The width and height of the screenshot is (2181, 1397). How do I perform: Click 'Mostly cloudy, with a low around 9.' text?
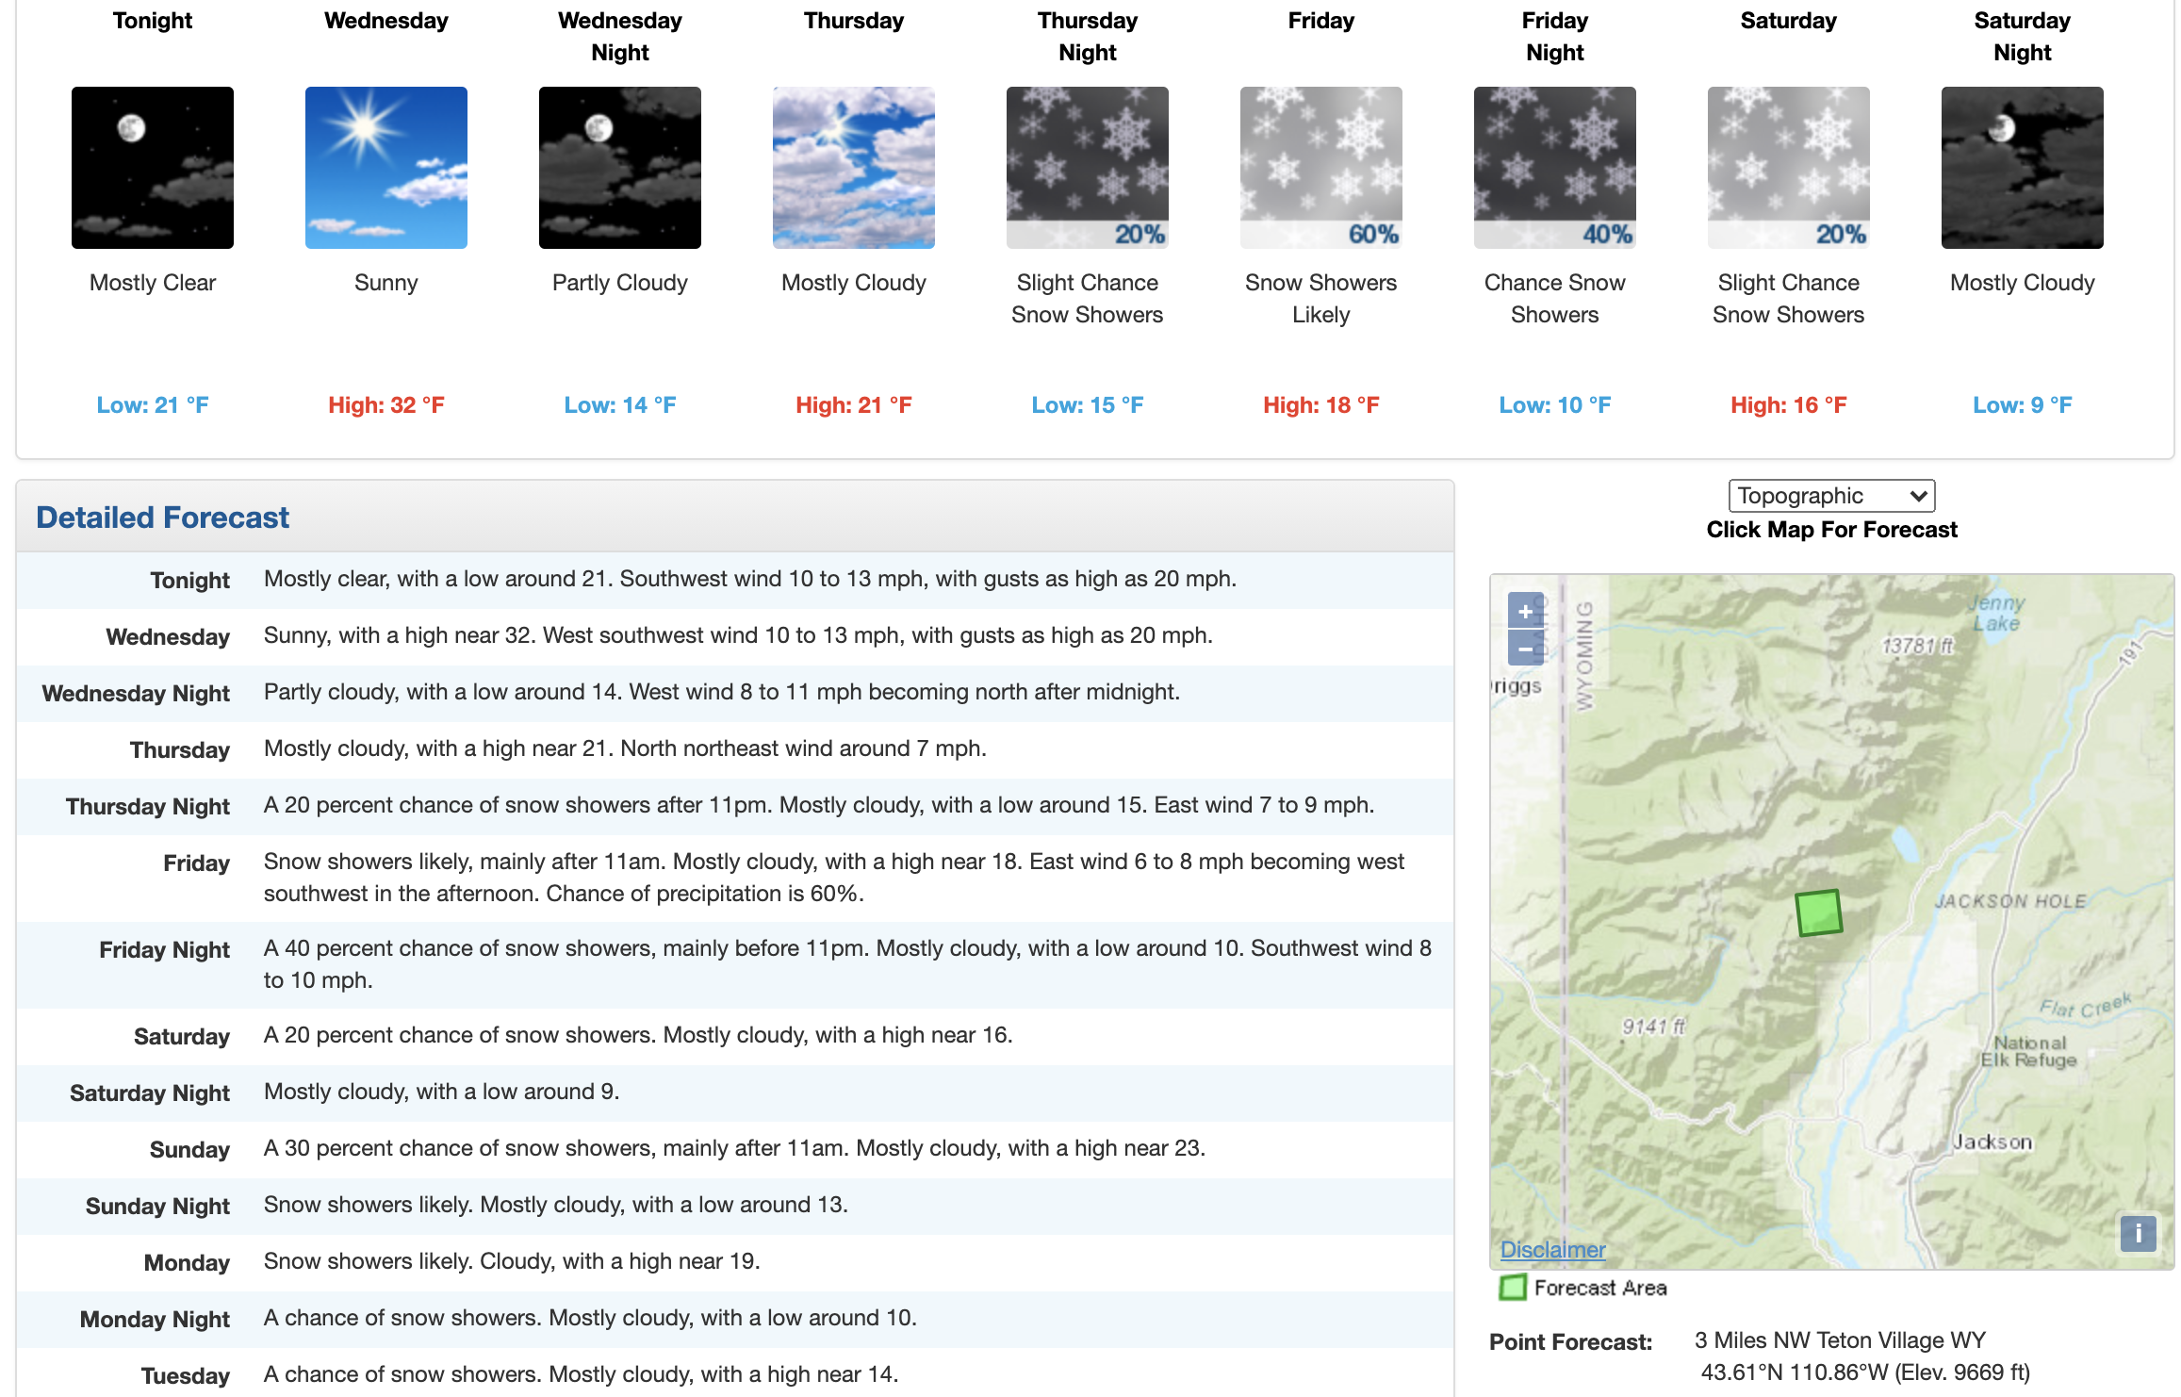(x=441, y=1092)
